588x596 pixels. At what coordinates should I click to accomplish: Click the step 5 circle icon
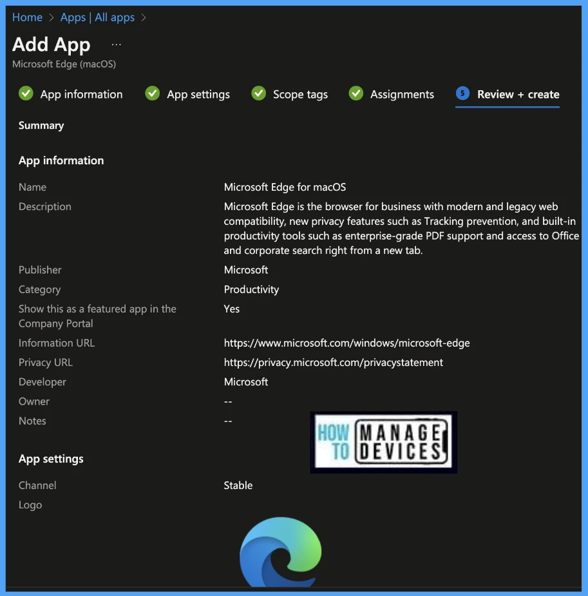[462, 93]
